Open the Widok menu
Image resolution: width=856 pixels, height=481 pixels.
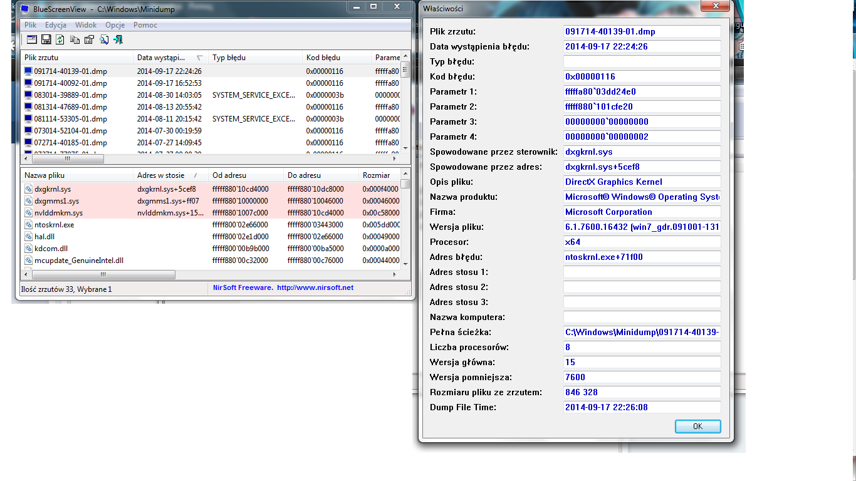(86, 25)
